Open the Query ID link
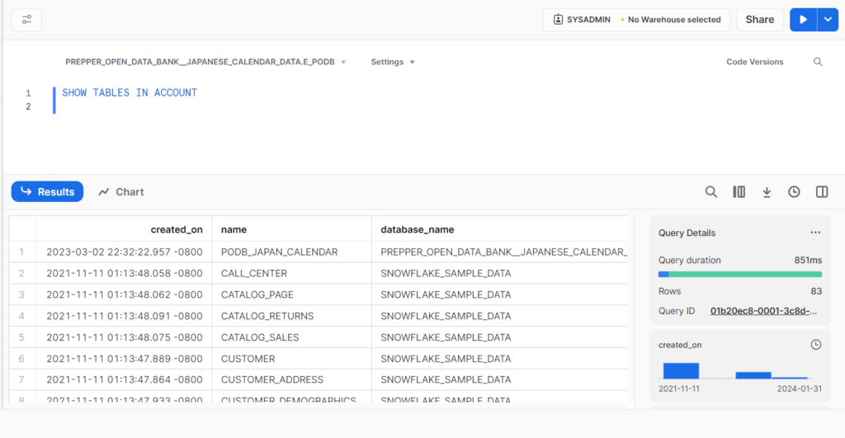This screenshot has width=845, height=438. (765, 311)
